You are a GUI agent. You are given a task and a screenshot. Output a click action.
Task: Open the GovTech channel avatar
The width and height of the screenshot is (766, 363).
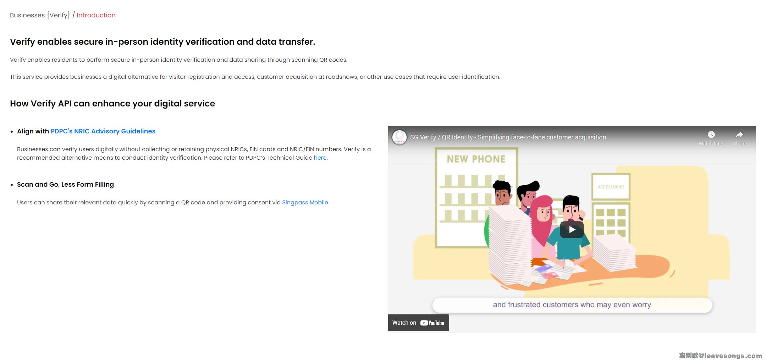(x=399, y=137)
